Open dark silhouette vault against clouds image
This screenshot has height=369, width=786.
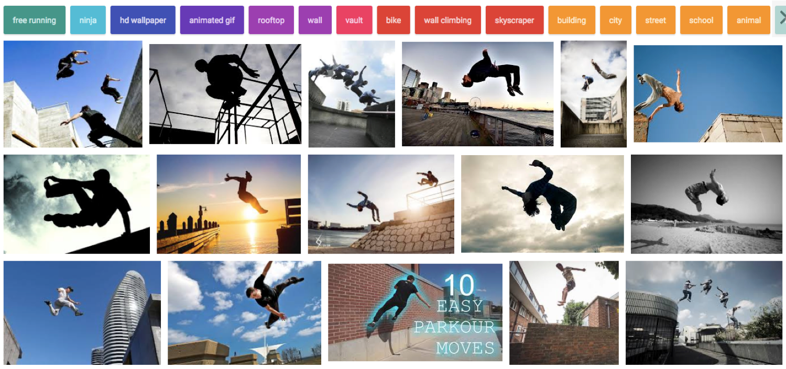pyautogui.click(x=77, y=204)
